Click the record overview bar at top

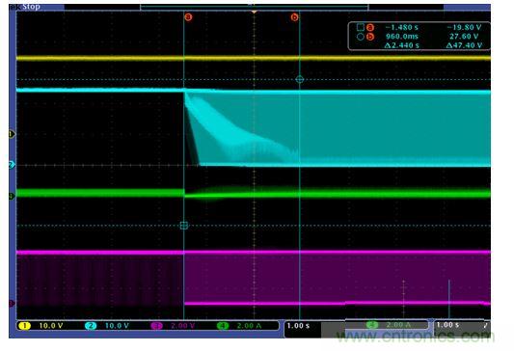pos(254,7)
